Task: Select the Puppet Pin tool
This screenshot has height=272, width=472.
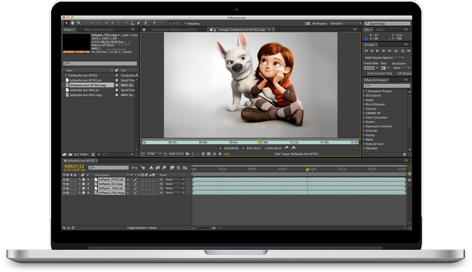Action: click(154, 23)
